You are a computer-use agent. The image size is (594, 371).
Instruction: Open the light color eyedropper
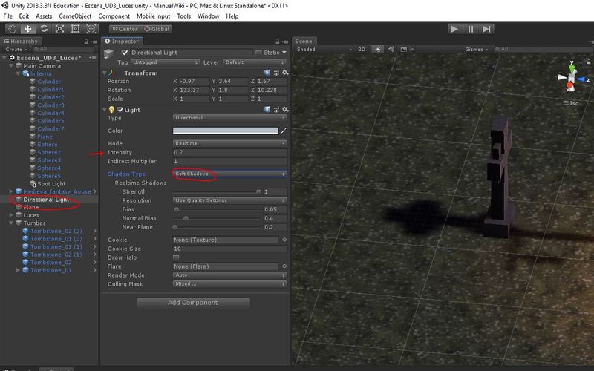pos(284,131)
